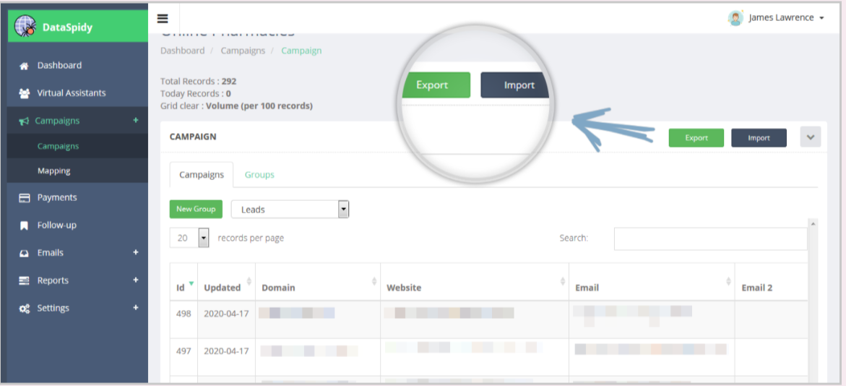Click the Payments credit card icon
846x386 pixels.
(25, 198)
